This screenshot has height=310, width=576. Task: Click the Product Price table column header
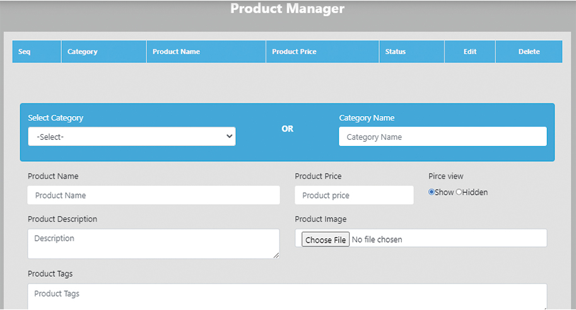coord(294,52)
